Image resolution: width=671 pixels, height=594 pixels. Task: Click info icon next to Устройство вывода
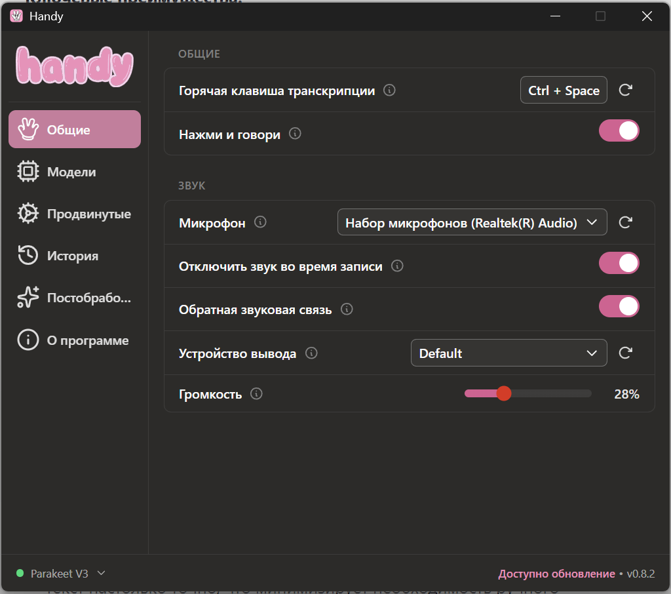311,353
